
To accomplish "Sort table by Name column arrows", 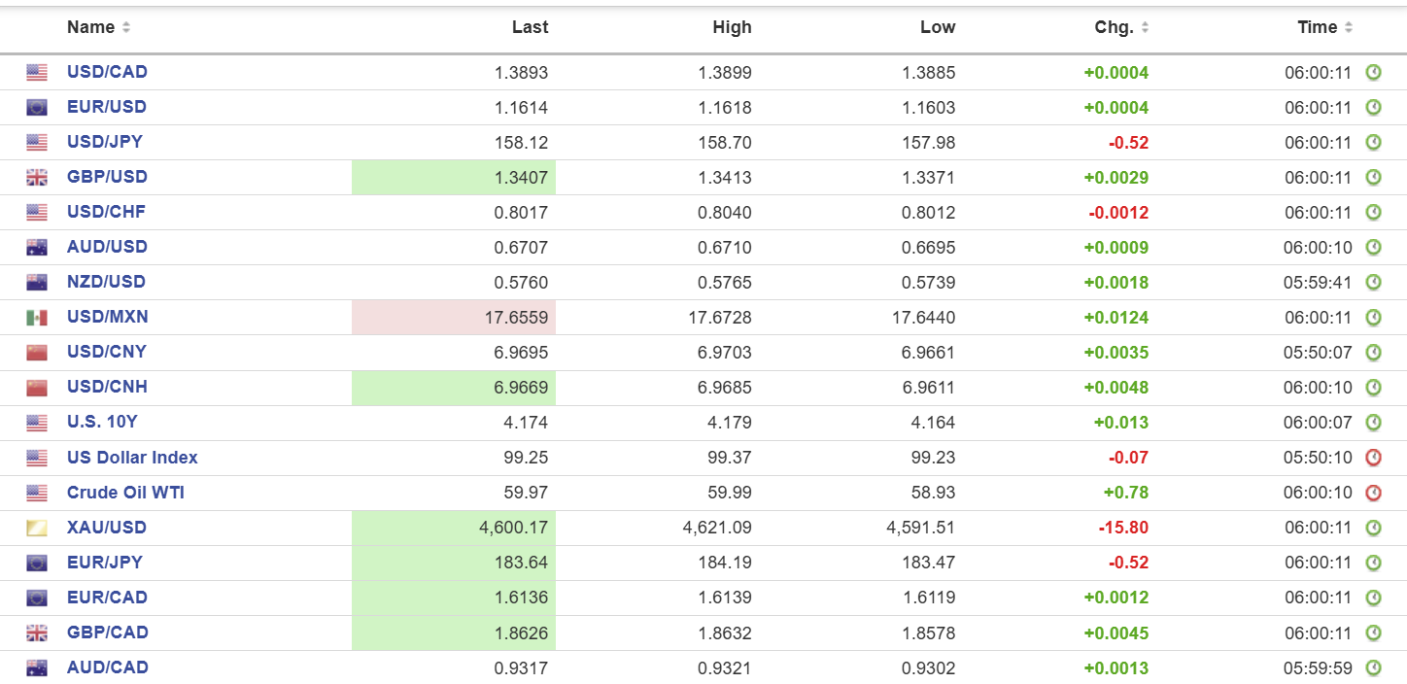I will [126, 27].
